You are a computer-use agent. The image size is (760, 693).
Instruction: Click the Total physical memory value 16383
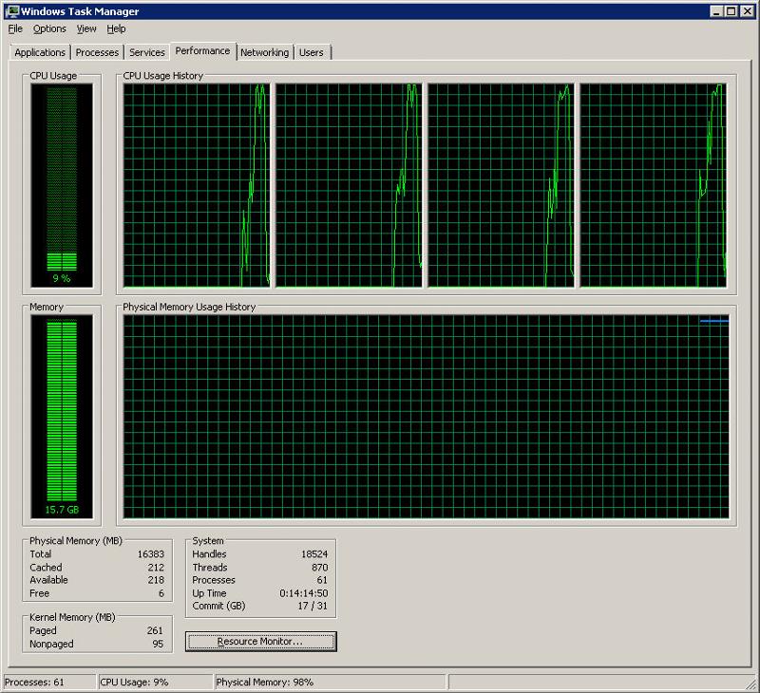click(x=151, y=554)
